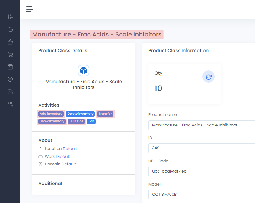Open the sliders settings sidebar icon
The image size is (255, 203).
[x=10, y=17]
